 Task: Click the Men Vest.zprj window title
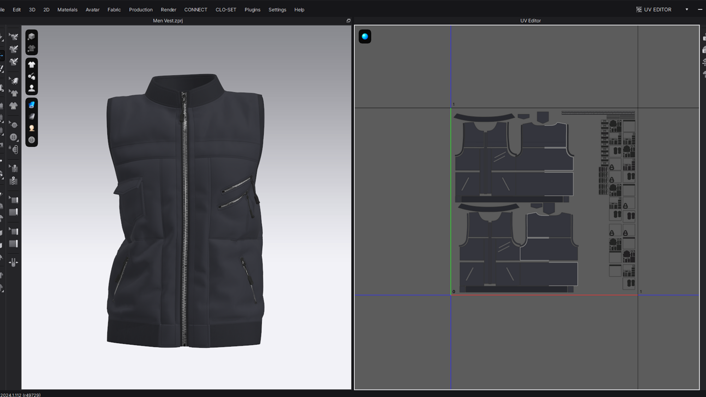click(x=168, y=21)
